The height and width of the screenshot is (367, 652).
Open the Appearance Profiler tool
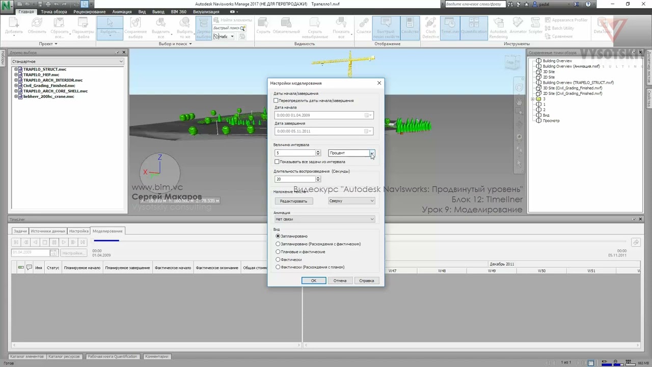(566, 20)
